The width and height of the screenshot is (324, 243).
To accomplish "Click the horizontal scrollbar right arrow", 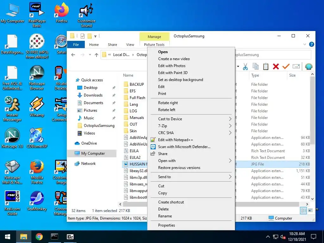I will click(x=307, y=204).
